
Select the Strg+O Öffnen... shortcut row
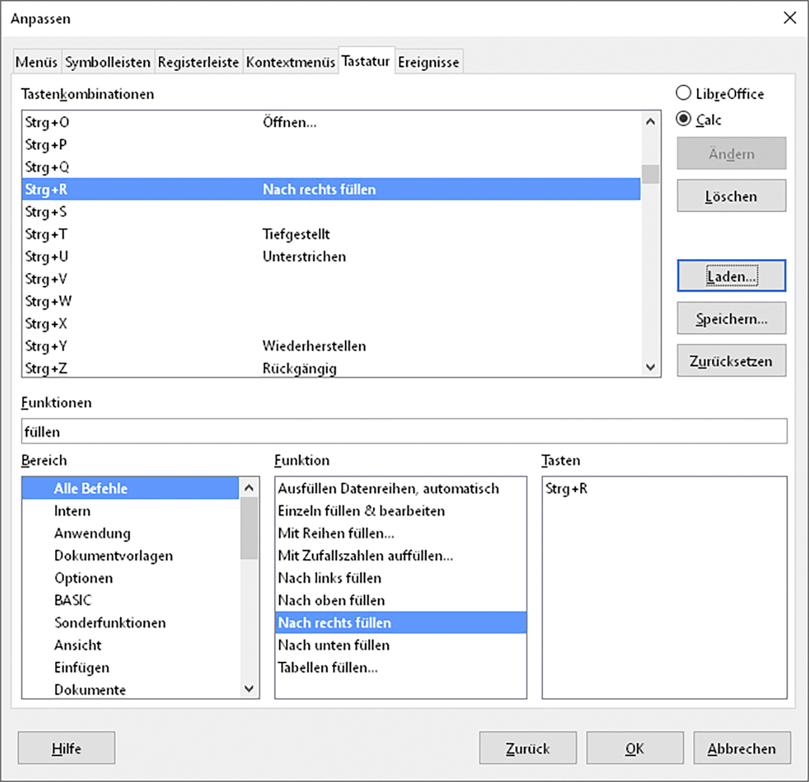(x=331, y=122)
